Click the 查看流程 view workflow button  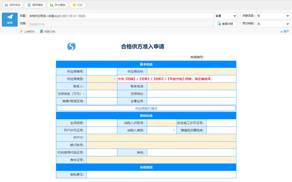(x=226, y=24)
